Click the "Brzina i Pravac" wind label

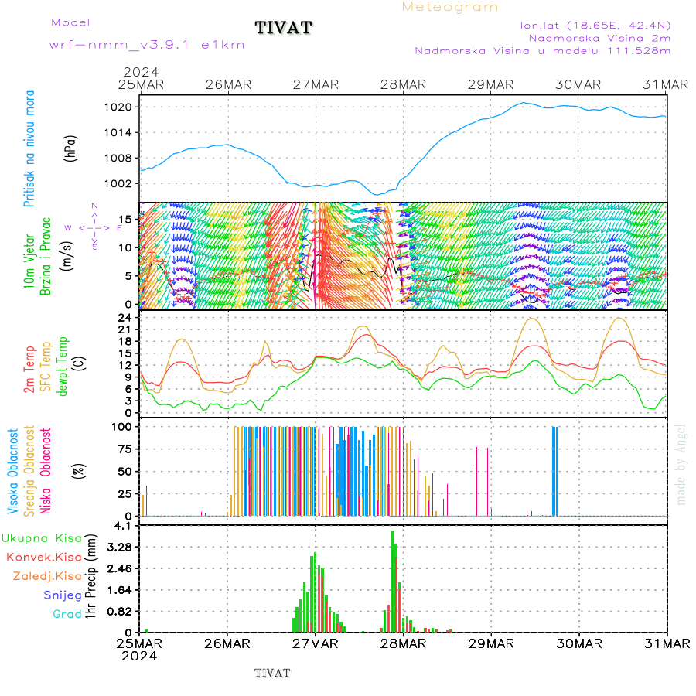[46, 256]
